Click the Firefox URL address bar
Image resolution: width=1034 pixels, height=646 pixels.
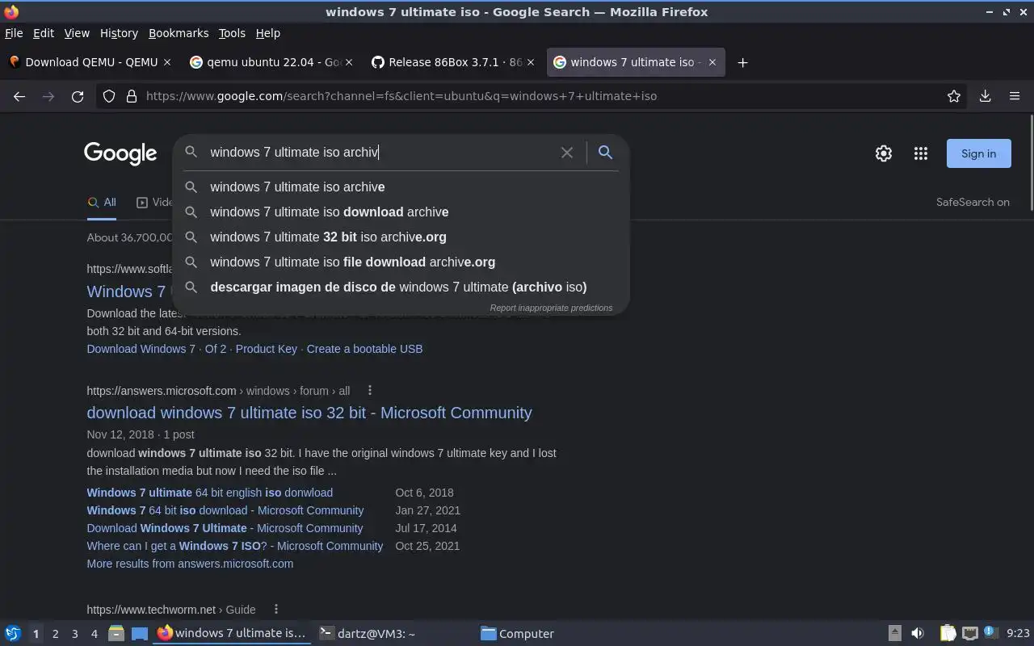[x=533, y=96]
